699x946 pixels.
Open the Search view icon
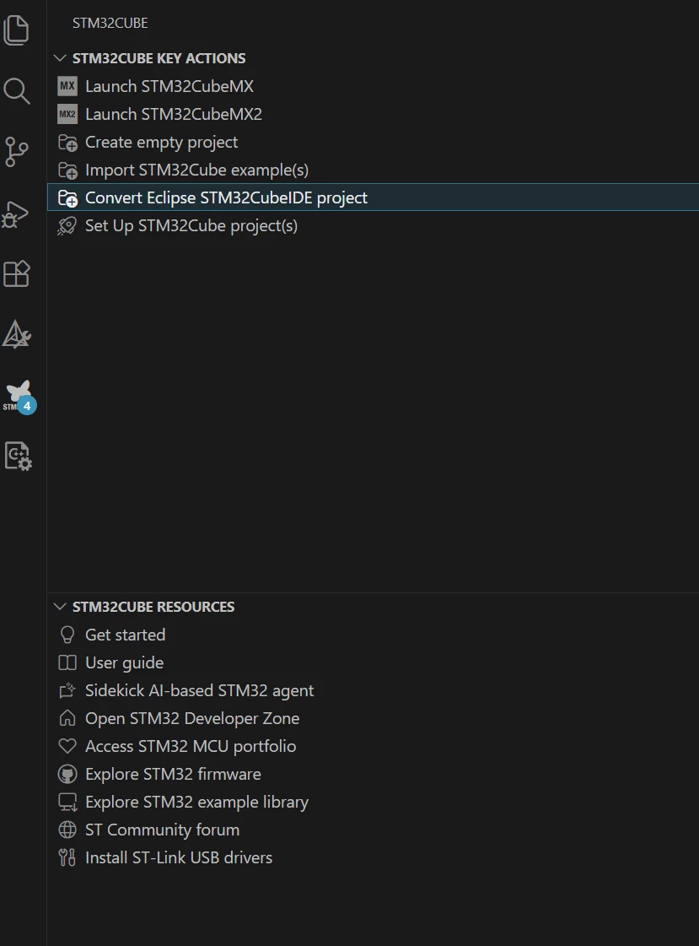tap(16, 91)
